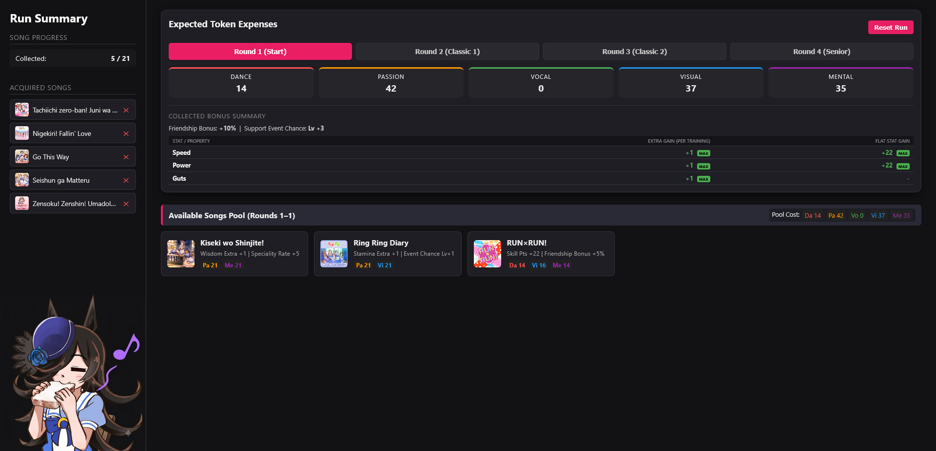Click the Collected 5 / 21 progress box

click(73, 58)
